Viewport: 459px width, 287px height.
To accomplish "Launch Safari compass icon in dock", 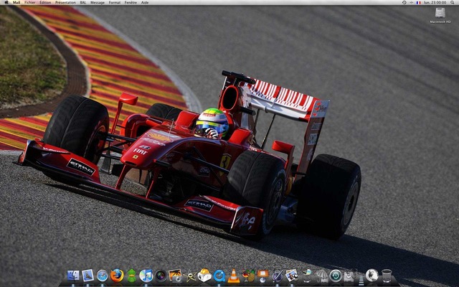I will [102, 276].
